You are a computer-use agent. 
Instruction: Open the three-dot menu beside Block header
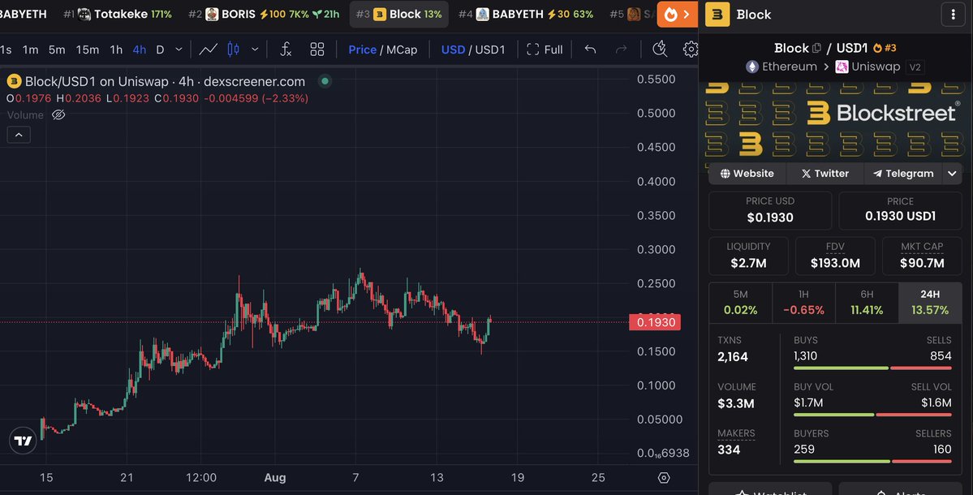tap(954, 15)
